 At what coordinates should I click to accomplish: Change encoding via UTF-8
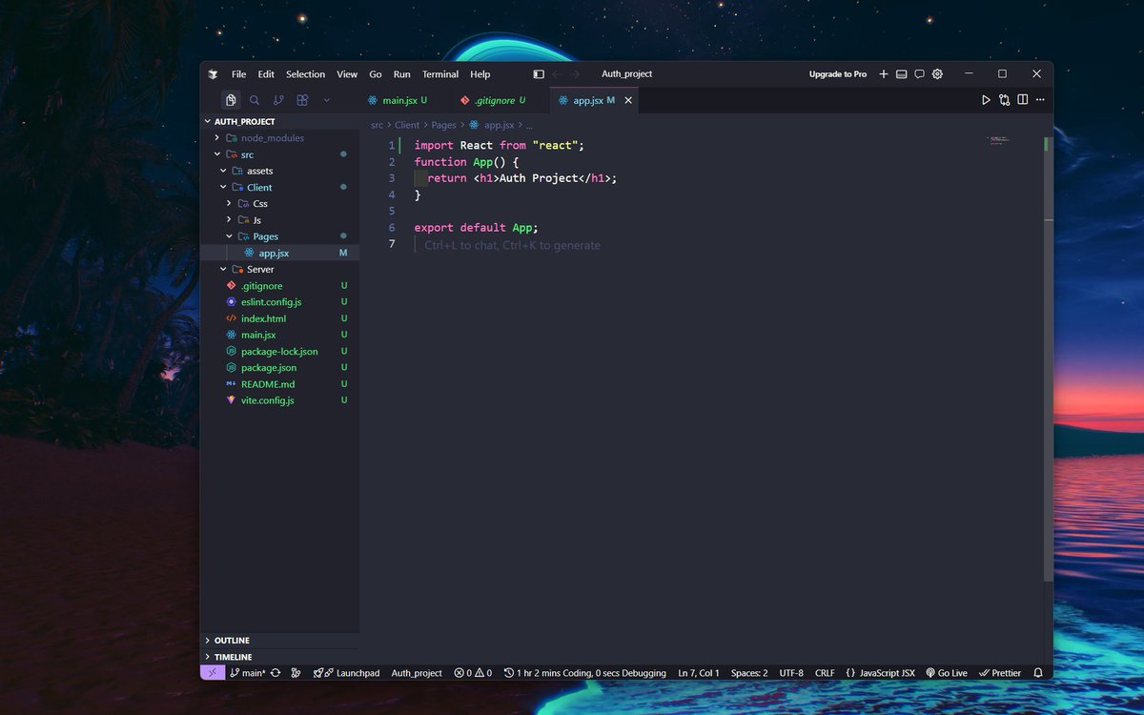click(x=791, y=673)
